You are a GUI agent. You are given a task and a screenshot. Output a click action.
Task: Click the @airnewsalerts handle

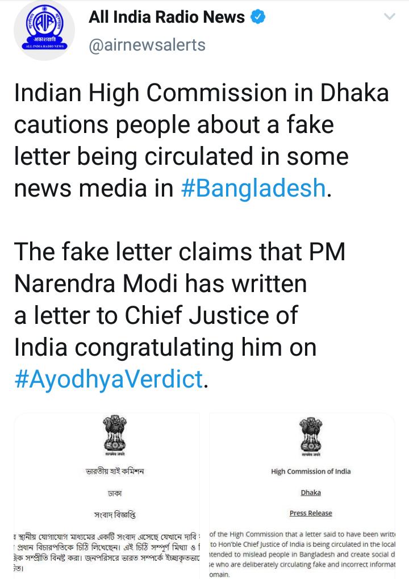click(x=147, y=45)
